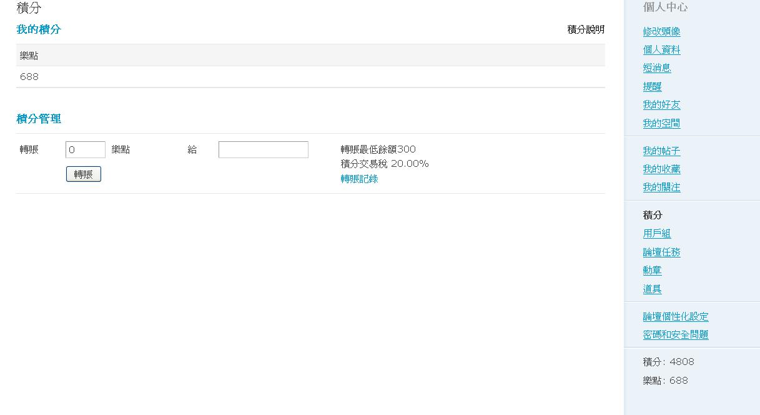The width and height of the screenshot is (760, 415).
Task: Go to 我的收藏 page
Action: pos(662,169)
